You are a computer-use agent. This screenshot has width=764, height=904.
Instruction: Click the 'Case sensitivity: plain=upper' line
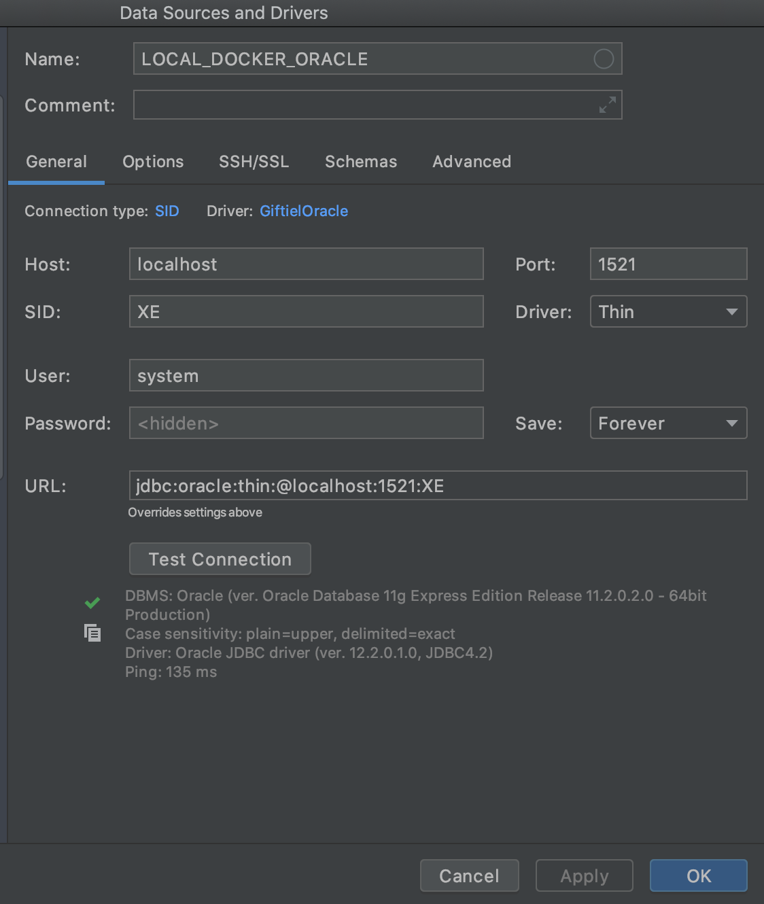point(290,633)
